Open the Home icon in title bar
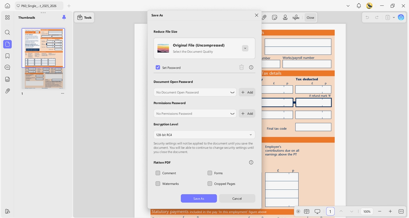The image size is (409, 218). click(x=8, y=6)
